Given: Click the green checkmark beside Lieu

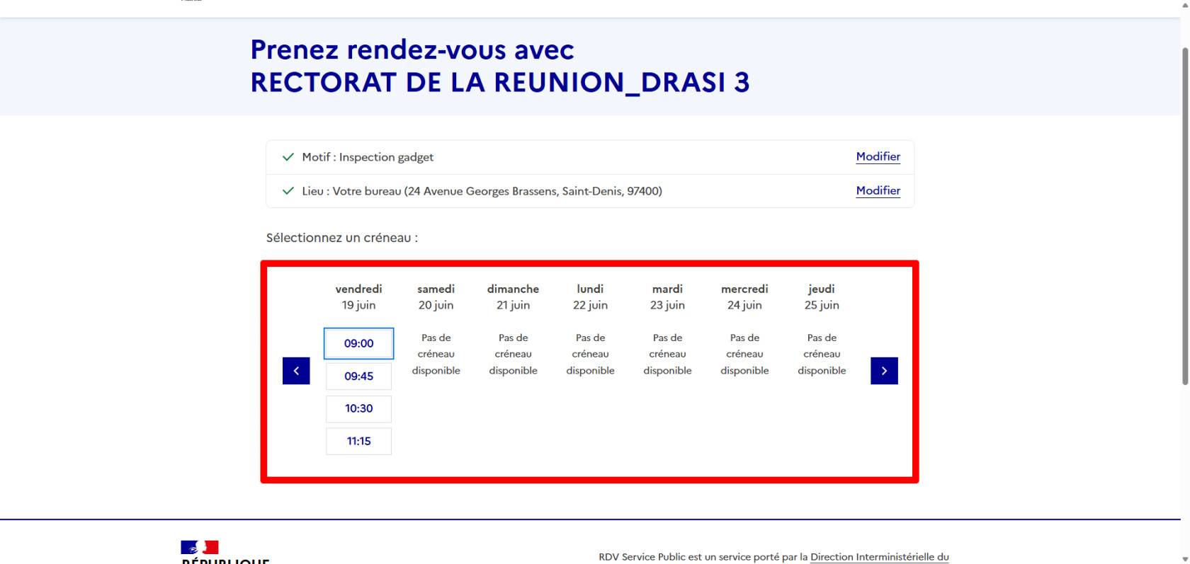Looking at the screenshot, I should 288,191.
